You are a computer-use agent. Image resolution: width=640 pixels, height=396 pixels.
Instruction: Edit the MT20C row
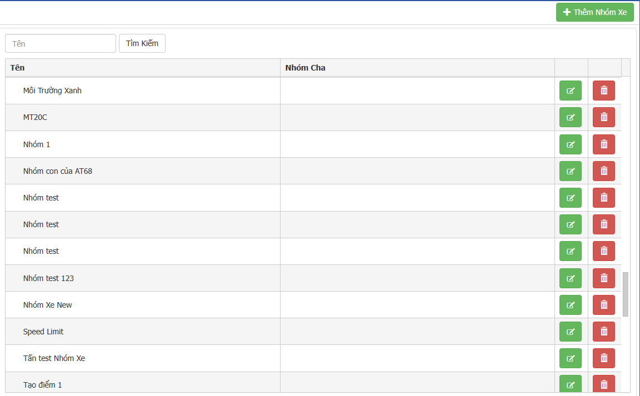[x=570, y=117]
